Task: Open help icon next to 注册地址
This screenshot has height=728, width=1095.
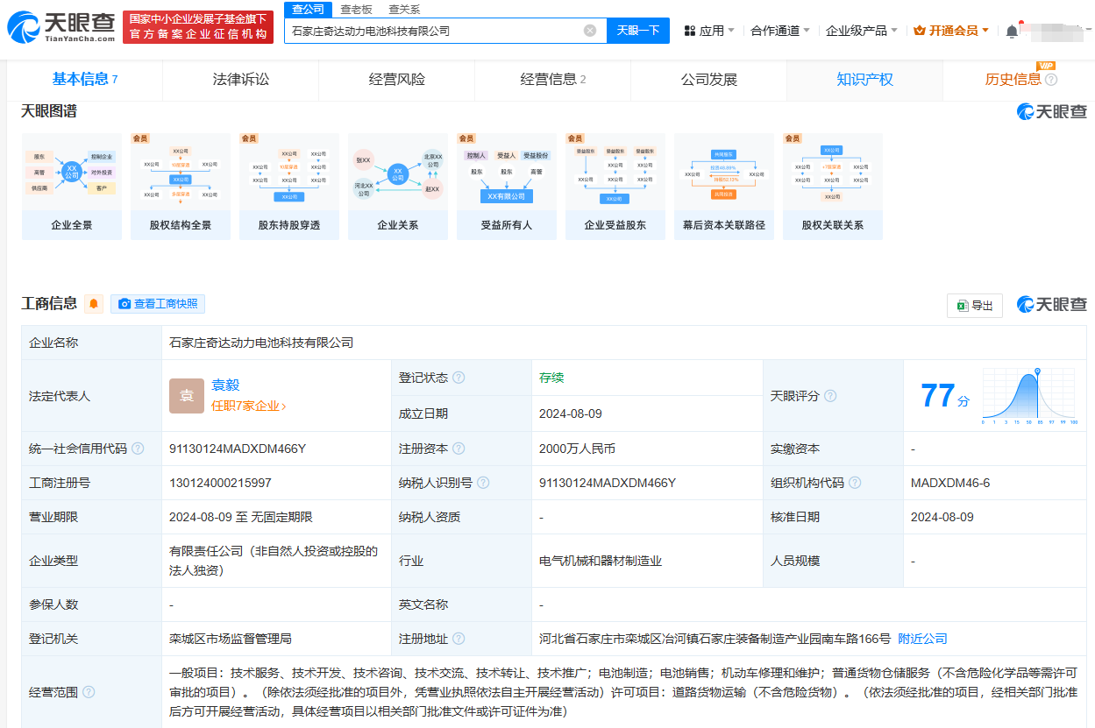Action: pos(459,639)
